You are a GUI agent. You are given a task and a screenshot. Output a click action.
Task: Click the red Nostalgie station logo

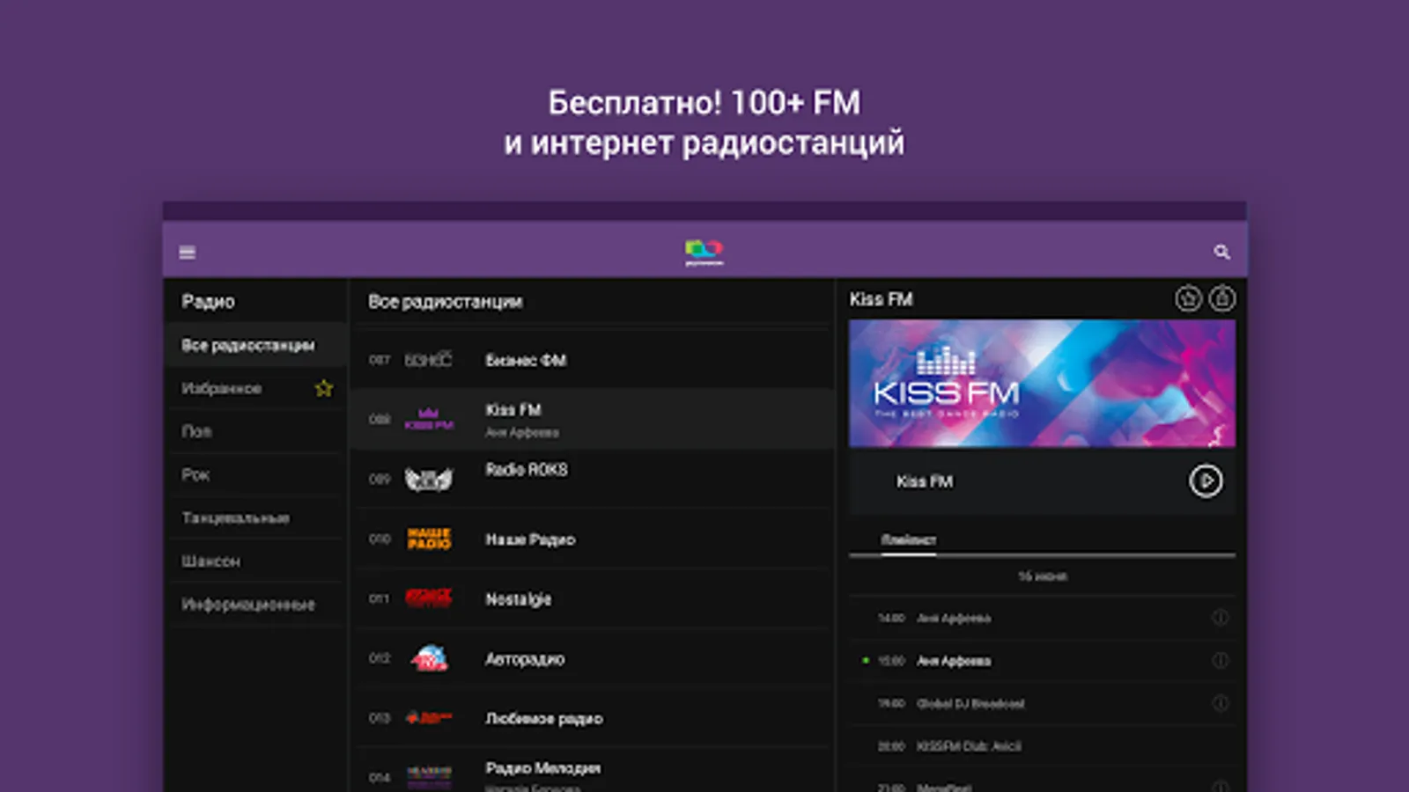[428, 598]
